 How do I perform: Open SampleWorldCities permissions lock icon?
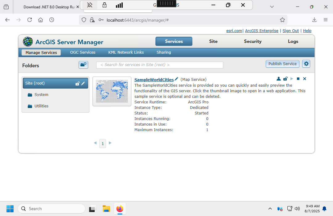(286, 79)
